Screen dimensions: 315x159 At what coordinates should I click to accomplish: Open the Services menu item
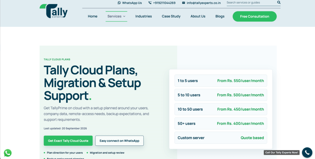coord(116,17)
